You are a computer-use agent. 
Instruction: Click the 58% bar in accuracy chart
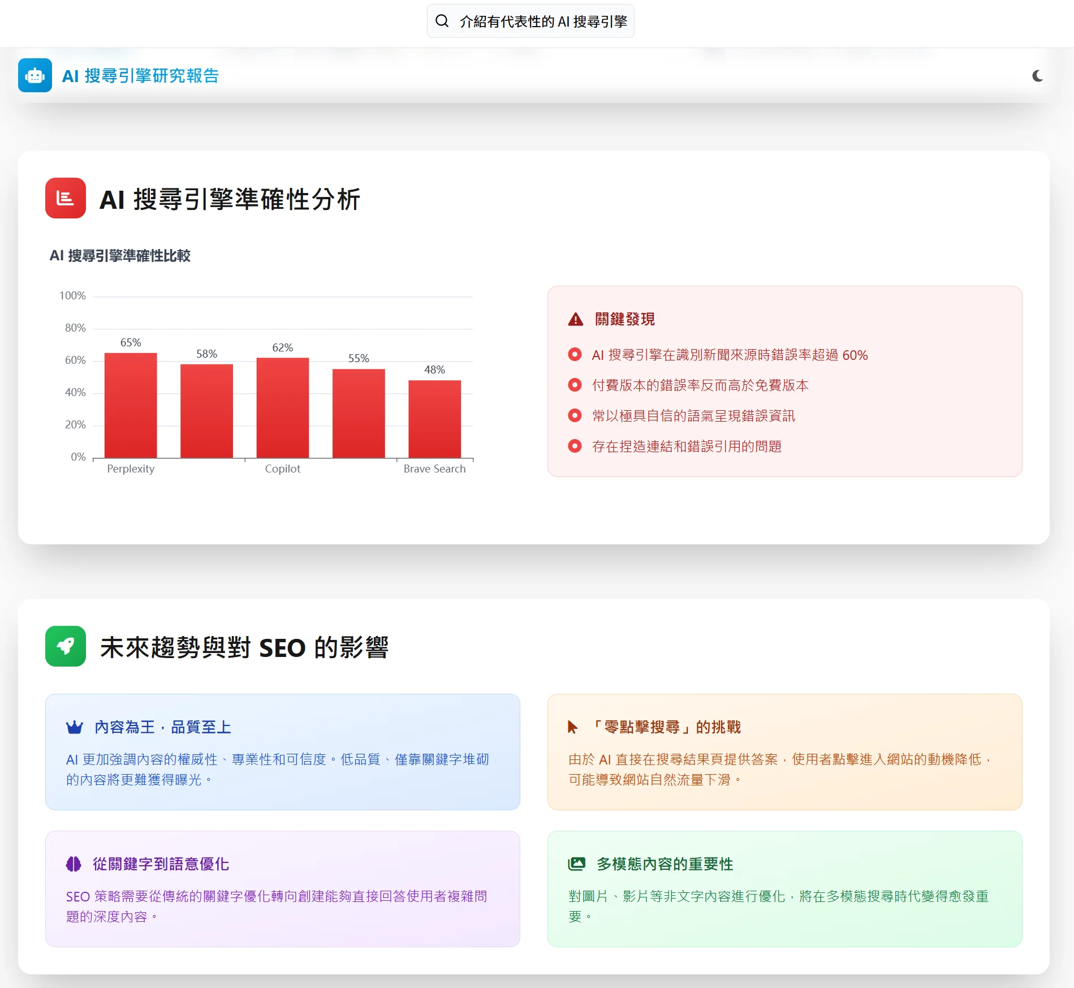(x=206, y=411)
